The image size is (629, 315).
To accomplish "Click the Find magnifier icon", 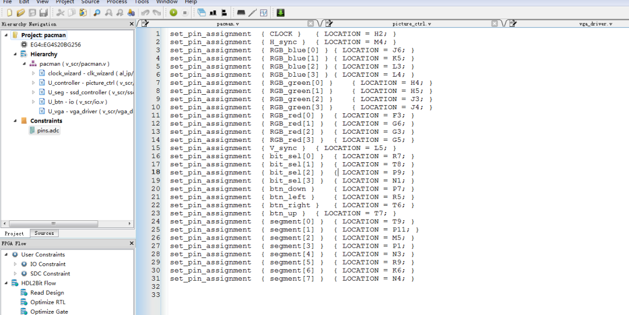I will point(97,13).
